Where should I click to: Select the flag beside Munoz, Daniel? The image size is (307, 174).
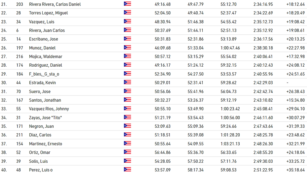click(x=127, y=48)
